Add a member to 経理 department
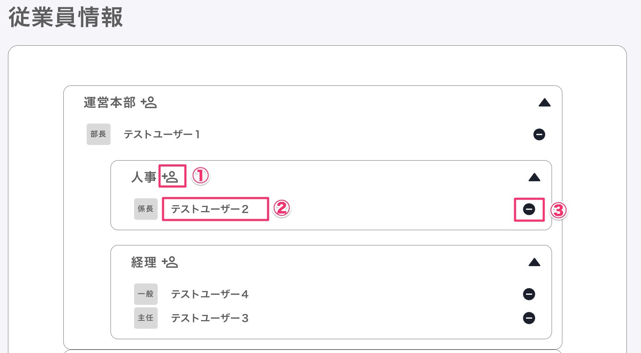Image resolution: width=641 pixels, height=353 pixels. [170, 262]
